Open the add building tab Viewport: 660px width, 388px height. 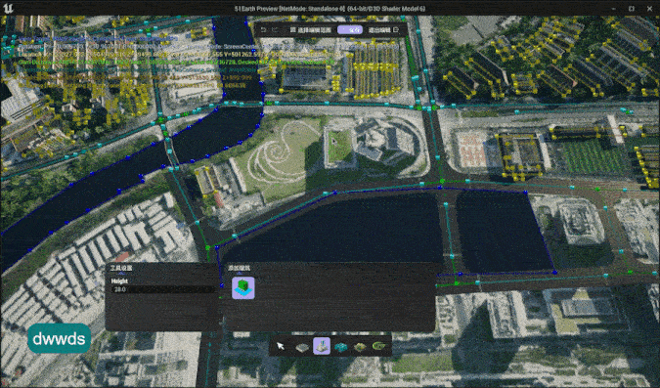point(239,268)
